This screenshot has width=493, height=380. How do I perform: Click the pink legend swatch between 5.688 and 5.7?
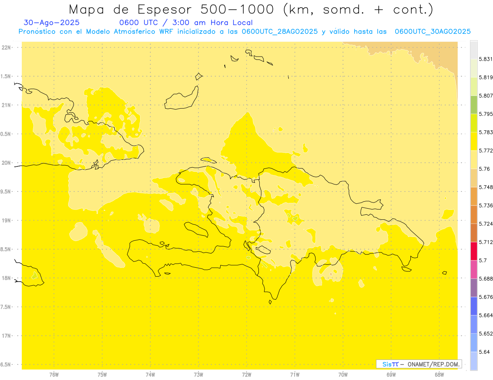coord(474,269)
